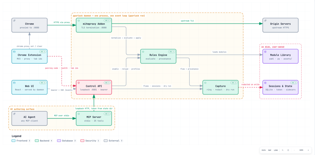Open the SRC badge on Sessions & State
This screenshot has height=155, width=315.
coord(293,83)
